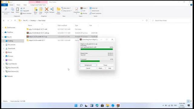The width and height of the screenshot is (194, 109).
Task: Switch to the Share ribbon tab
Action: (x=18, y=5)
